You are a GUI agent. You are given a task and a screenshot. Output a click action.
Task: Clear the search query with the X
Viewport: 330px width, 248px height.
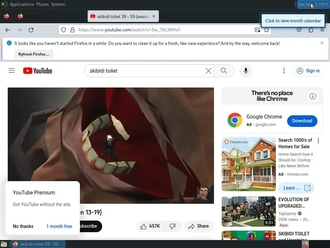pyautogui.click(x=209, y=71)
